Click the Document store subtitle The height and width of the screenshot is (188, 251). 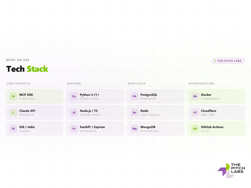pyautogui.click(x=150, y=131)
